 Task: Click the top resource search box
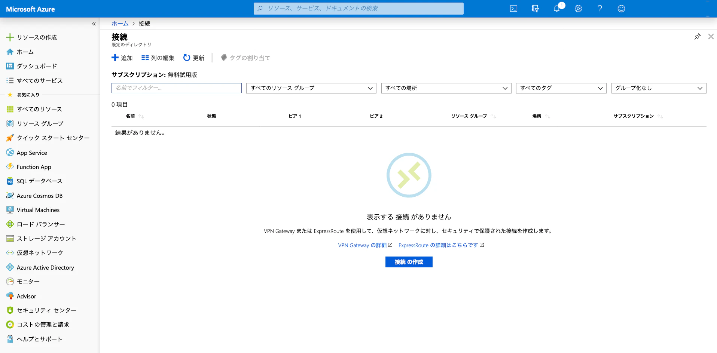(358, 9)
